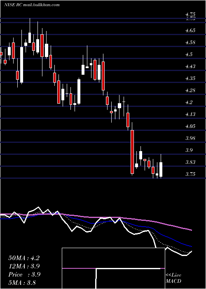The width and height of the screenshot is (206, 289).
Task: Click the tallest red candlestick below 4.05
Action: click(x=132, y=152)
